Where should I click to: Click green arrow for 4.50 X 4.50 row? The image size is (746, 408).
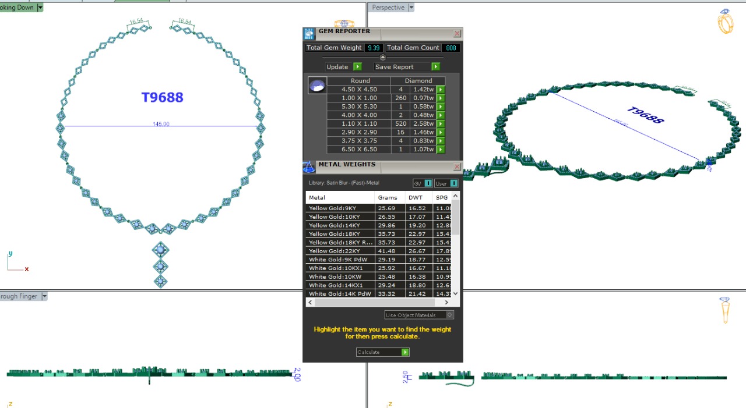pyautogui.click(x=441, y=90)
